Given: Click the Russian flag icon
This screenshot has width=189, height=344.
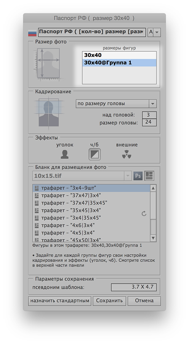Looking at the screenshot, I should [x=32, y=33].
